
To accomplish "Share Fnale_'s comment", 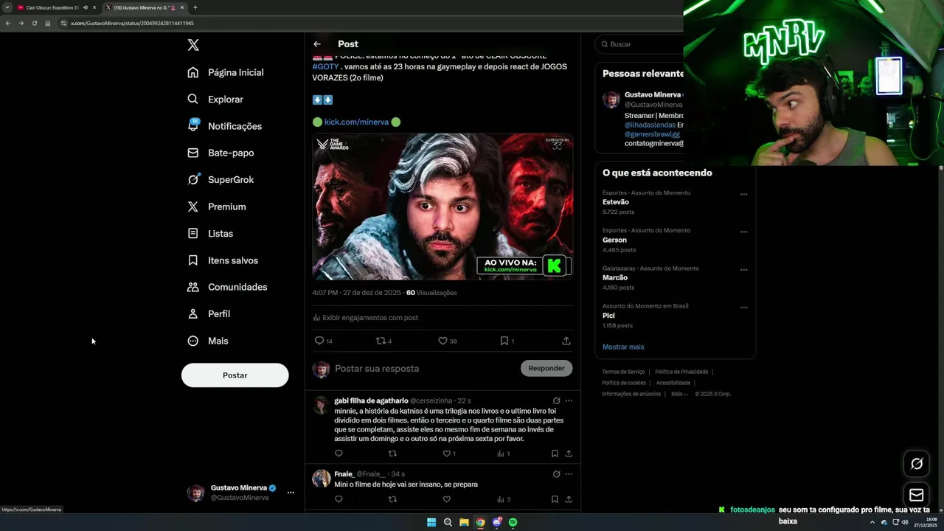I will coord(569,499).
